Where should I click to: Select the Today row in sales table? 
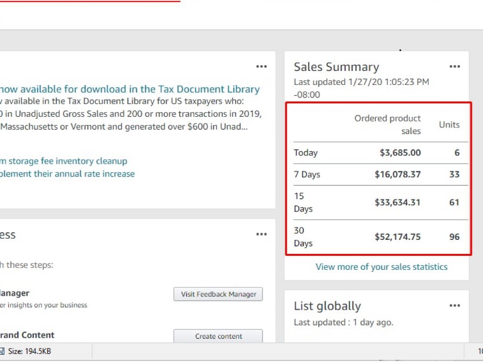coord(381,153)
